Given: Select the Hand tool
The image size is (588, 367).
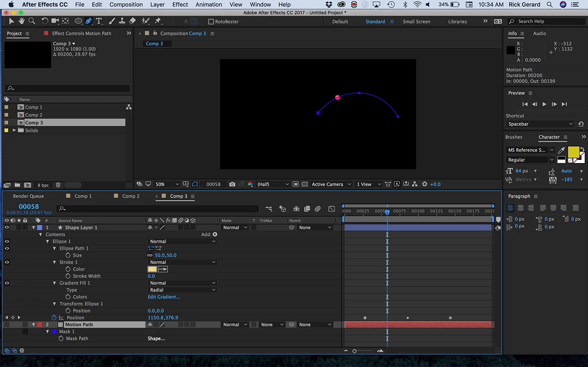Looking at the screenshot, I should click(21, 21).
